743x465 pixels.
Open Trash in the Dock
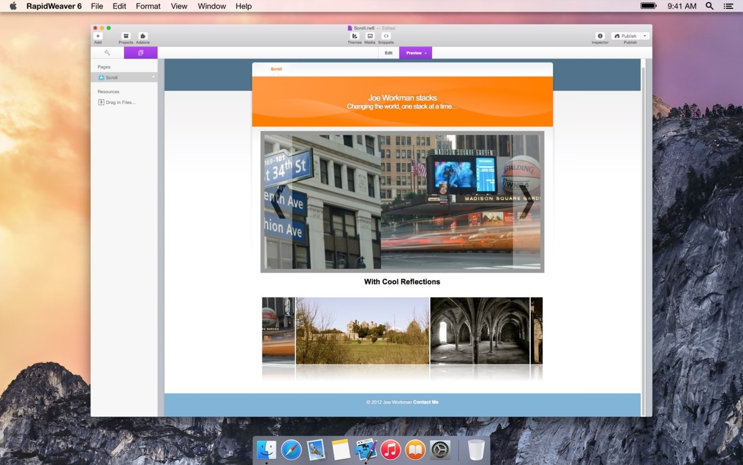(476, 450)
